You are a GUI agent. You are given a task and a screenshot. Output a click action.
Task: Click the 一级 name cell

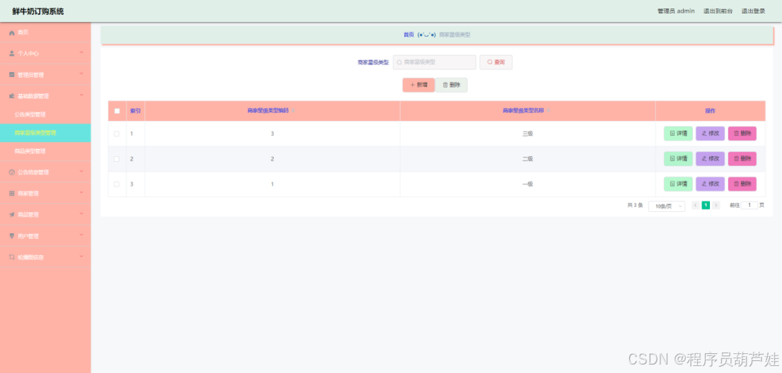[x=527, y=184]
